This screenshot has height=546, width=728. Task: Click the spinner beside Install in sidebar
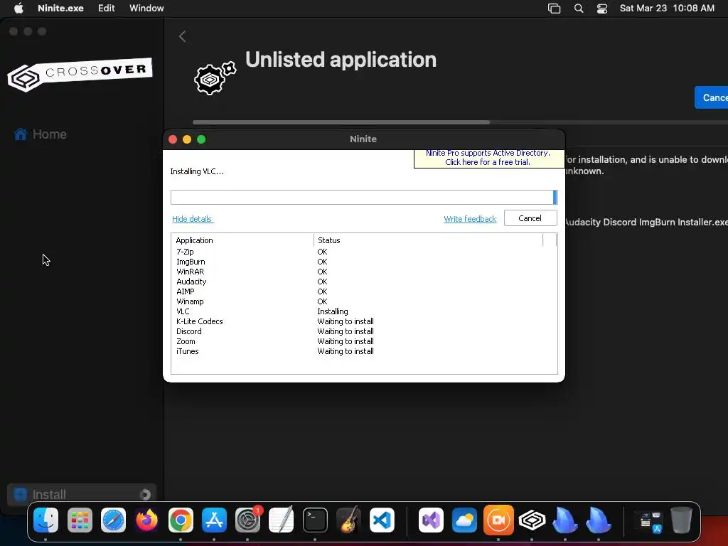[145, 495]
